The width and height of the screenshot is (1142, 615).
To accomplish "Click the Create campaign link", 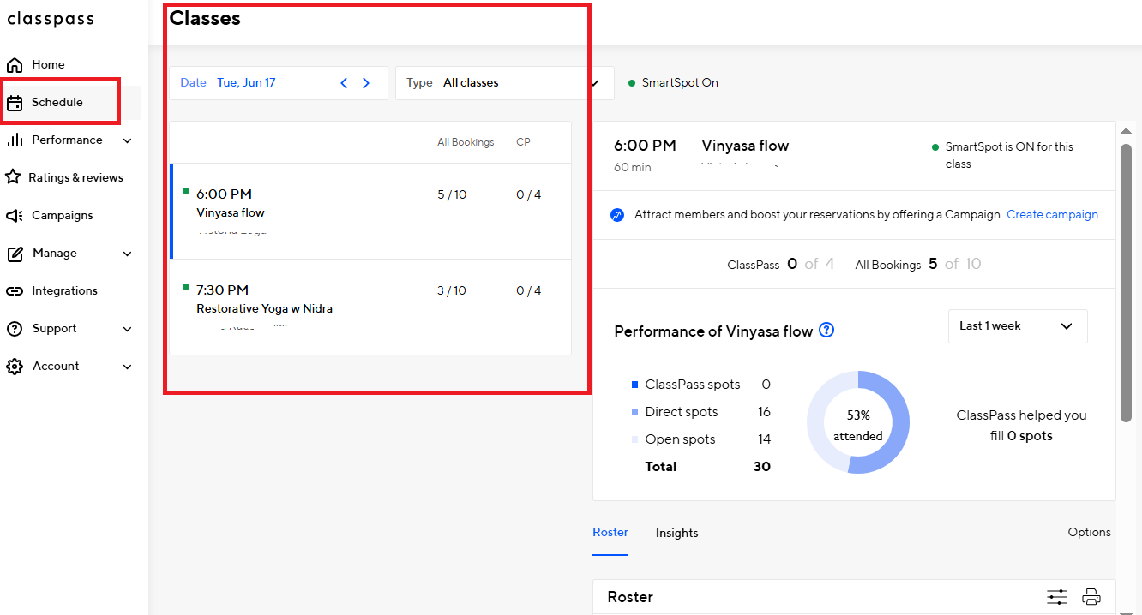I will [1051, 215].
